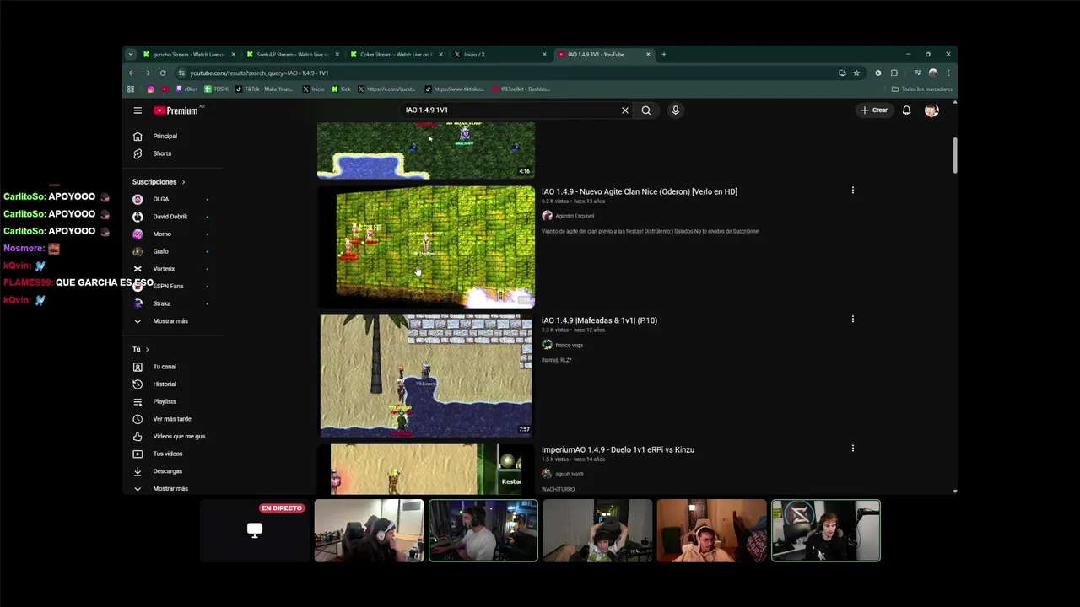Click the top video thumbnail with 4:16 duration

click(426, 150)
